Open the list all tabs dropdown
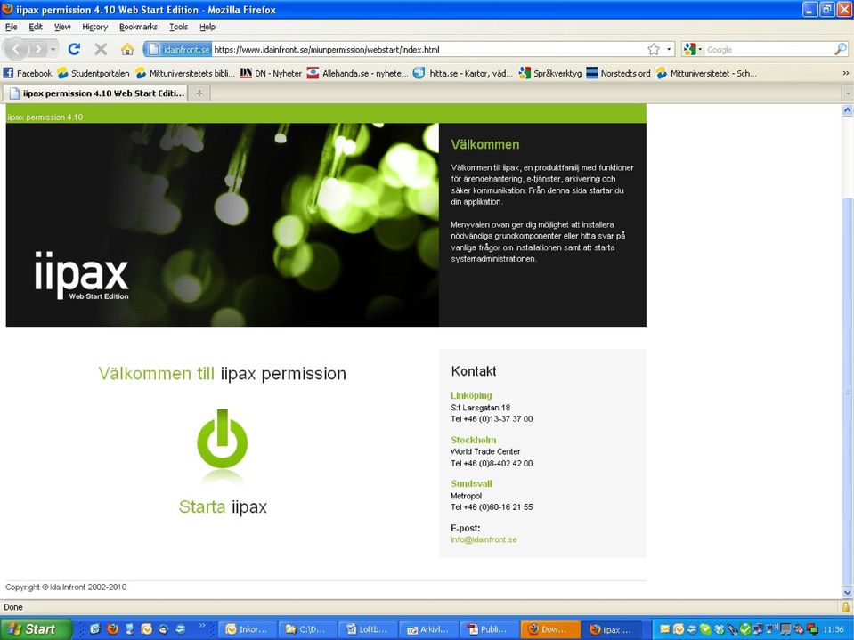This screenshot has height=640, width=854. tap(848, 93)
